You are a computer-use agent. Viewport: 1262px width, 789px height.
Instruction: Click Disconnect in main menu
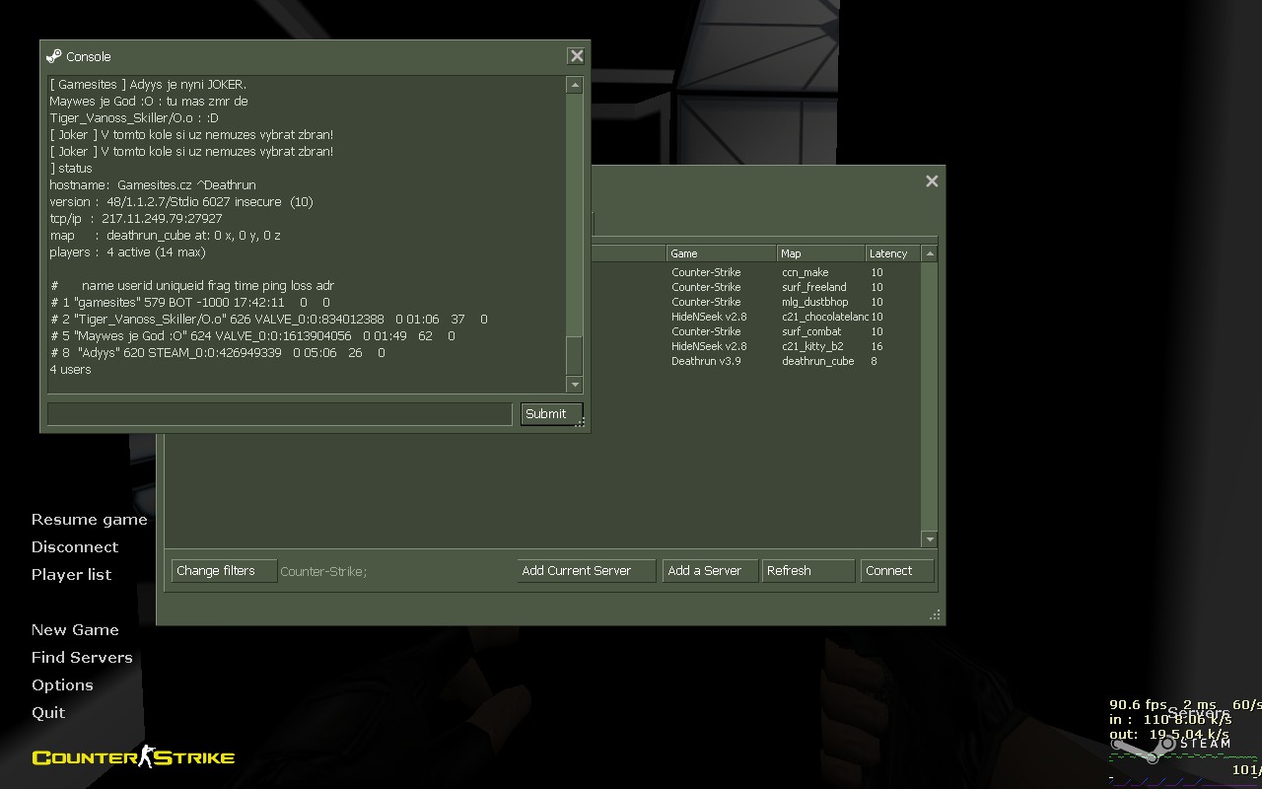click(x=75, y=547)
